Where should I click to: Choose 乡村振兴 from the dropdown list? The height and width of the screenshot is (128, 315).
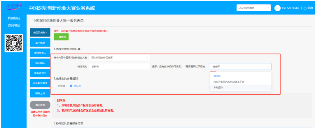pos(218,88)
